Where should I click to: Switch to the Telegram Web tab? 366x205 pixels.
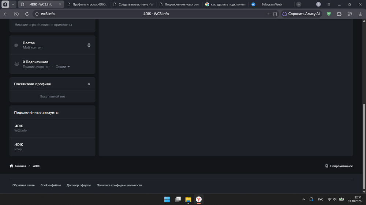click(x=272, y=4)
